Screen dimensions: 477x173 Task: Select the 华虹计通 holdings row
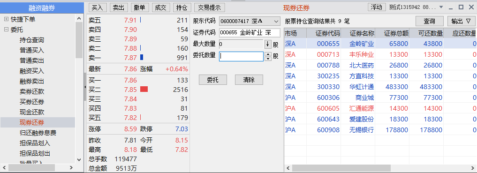pos(380,87)
